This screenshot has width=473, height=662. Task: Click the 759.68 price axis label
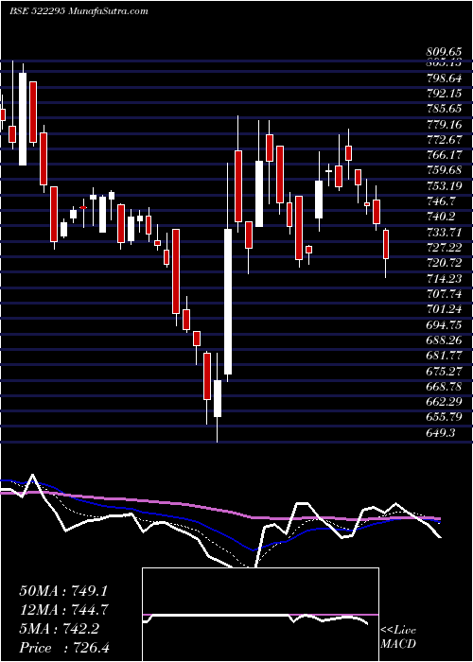(444, 170)
